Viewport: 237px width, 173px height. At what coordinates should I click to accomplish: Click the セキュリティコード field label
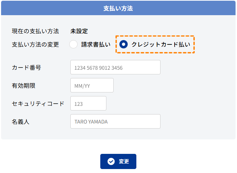pos(38,104)
